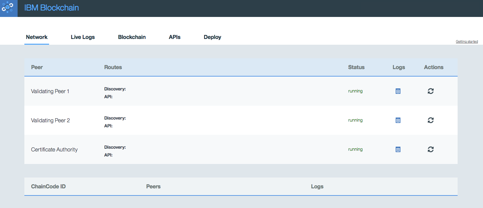Click the IBM Blockchain cube logo icon
The image size is (483, 208).
8,8
